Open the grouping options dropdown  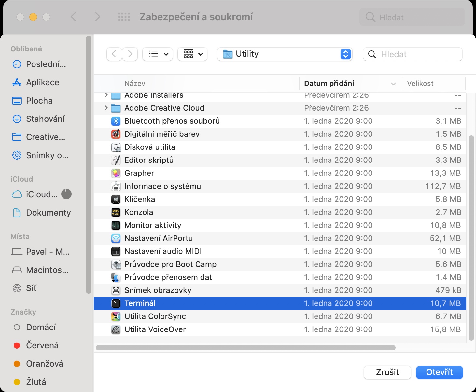(x=193, y=54)
